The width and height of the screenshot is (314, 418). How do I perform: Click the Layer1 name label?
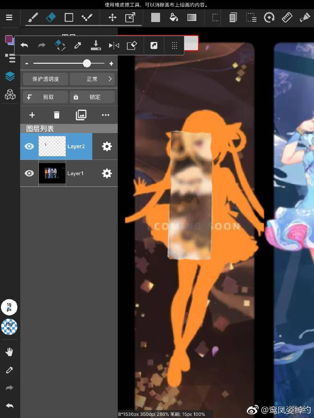[x=75, y=173]
